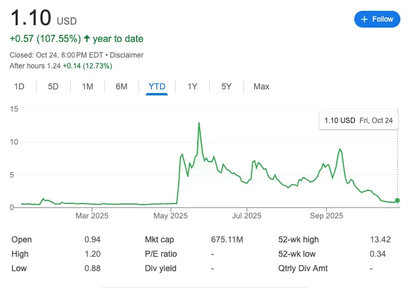Click the green up arrow beside year to date
Image resolution: width=413 pixels, height=288 pixels.
click(x=87, y=39)
